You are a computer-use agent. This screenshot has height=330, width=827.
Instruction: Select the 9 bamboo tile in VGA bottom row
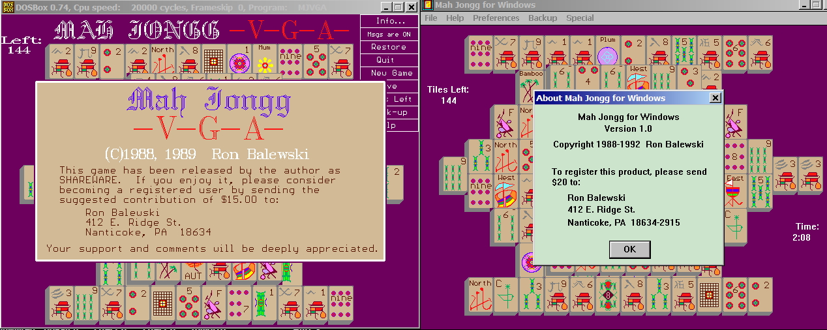point(87,303)
